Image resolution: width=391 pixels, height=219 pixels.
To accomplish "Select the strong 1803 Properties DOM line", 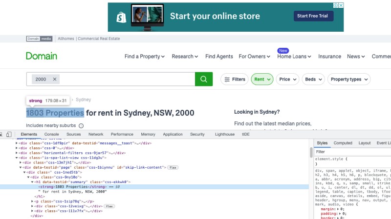I will pyautogui.click(x=154, y=187).
